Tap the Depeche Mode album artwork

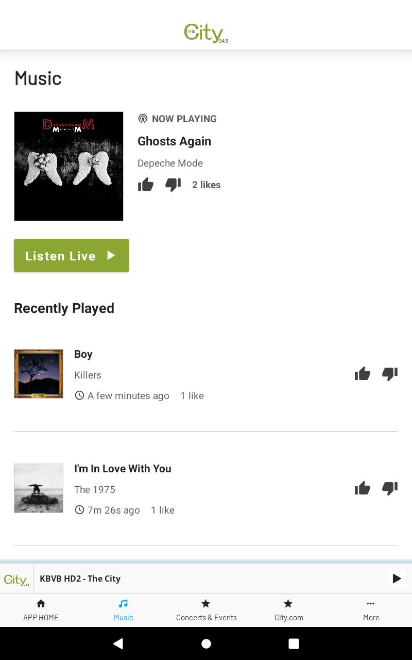[68, 166]
